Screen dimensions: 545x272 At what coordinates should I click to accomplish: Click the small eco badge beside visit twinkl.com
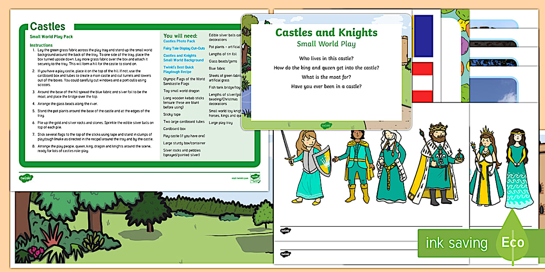pyautogui.click(x=256, y=177)
